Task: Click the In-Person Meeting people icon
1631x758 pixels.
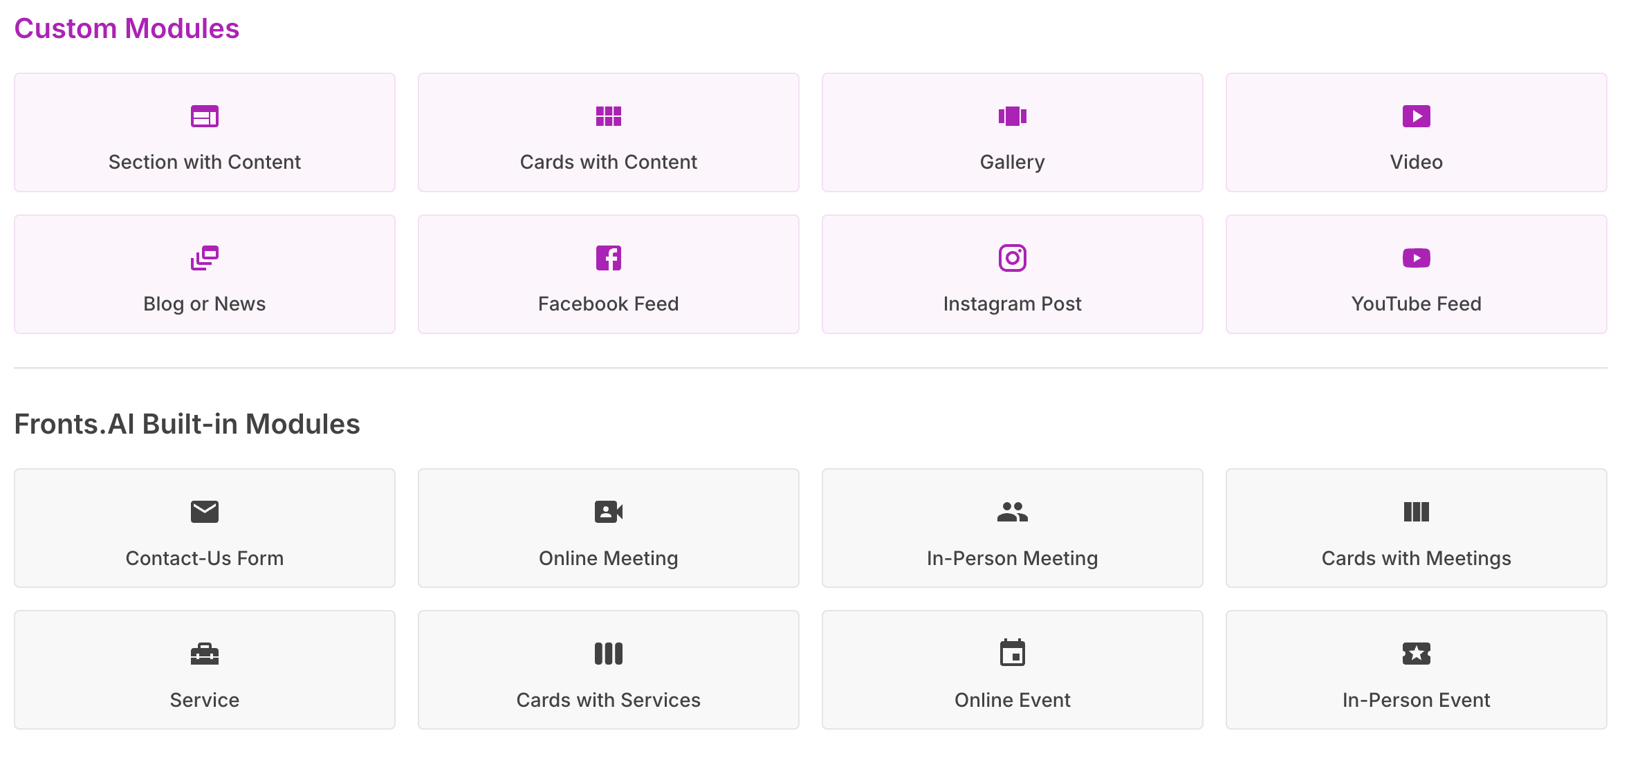Action: [1012, 512]
